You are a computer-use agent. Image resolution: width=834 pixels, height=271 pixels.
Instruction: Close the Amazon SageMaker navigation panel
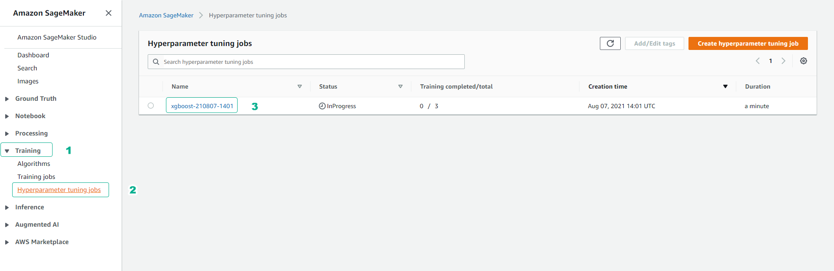[109, 13]
